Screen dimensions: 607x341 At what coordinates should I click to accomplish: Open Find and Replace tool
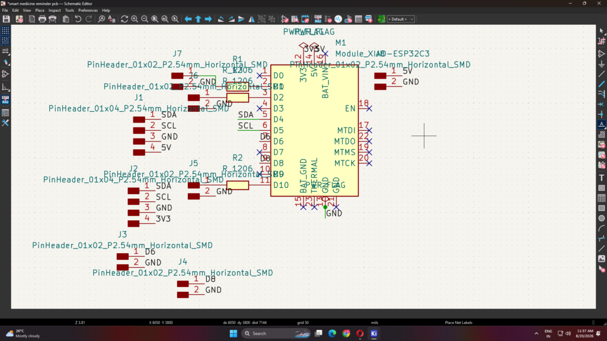112,19
